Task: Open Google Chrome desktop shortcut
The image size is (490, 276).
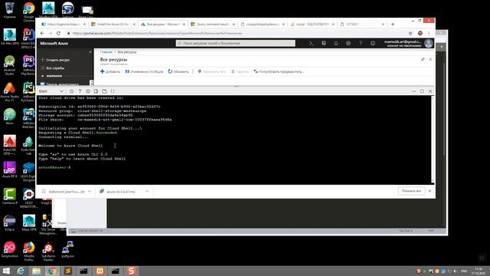Action: [x=29, y=11]
